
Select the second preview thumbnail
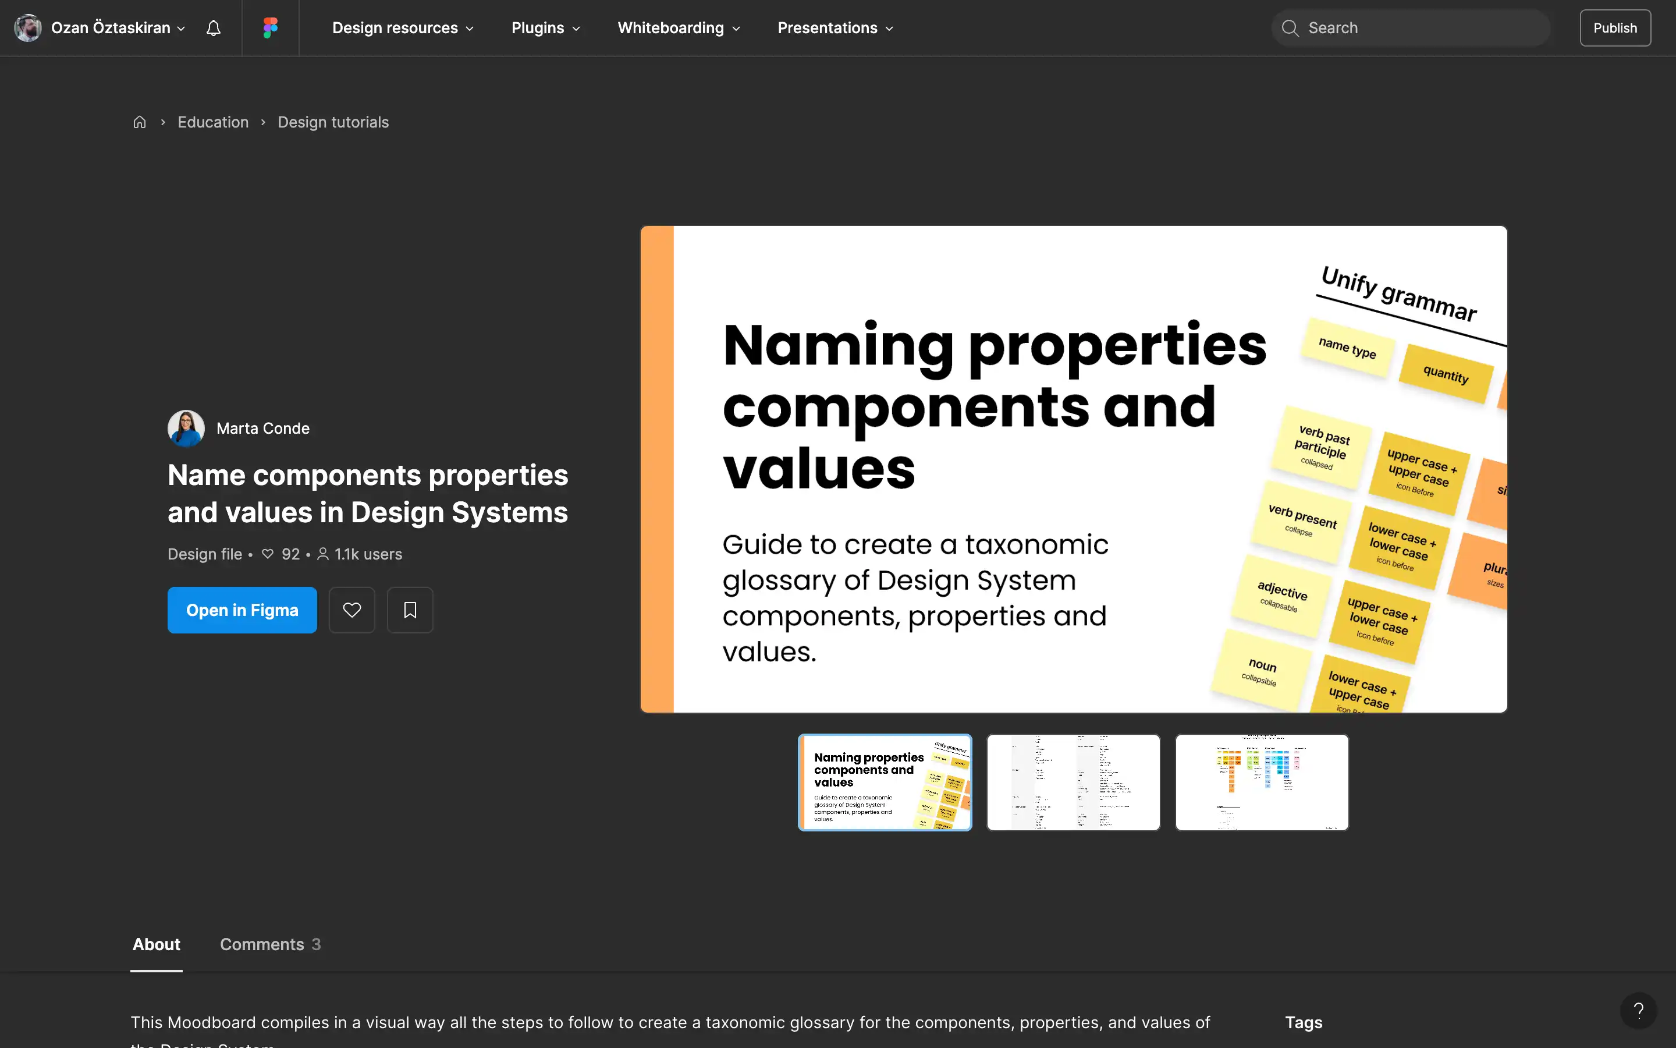point(1074,783)
